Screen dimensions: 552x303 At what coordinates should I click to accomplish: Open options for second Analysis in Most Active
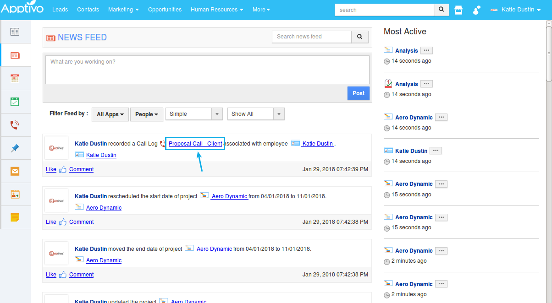(426, 84)
